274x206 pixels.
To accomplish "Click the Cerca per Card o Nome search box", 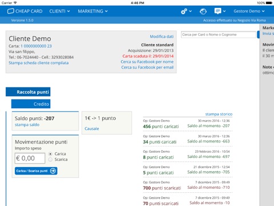I will (x=219, y=34).
